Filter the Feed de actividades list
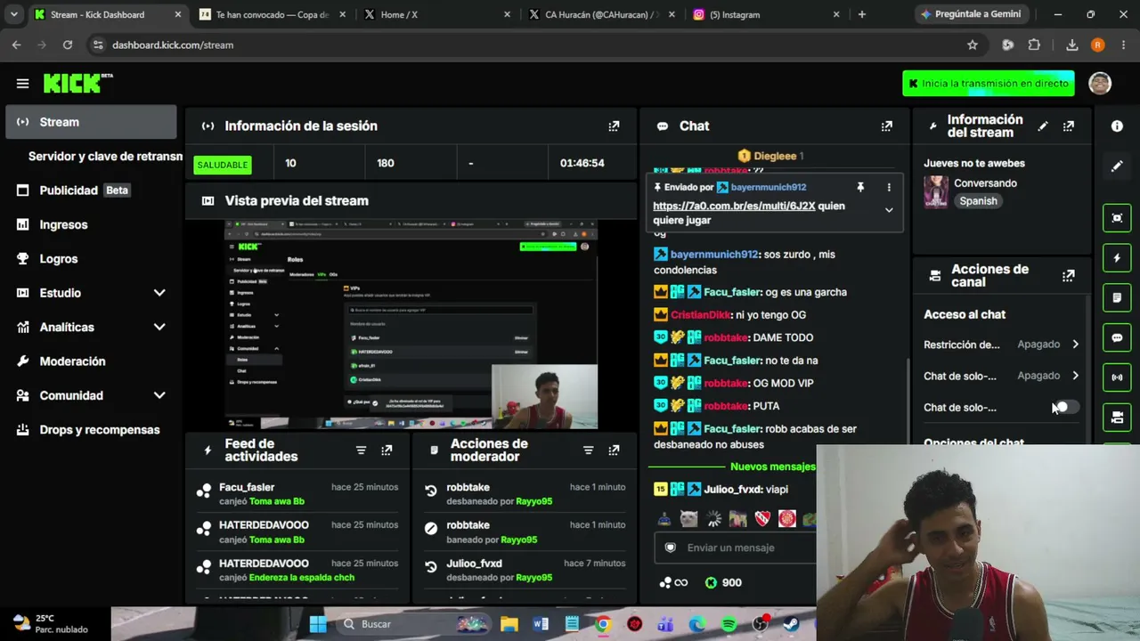Viewport: 1140px width, 641px height. (x=361, y=450)
